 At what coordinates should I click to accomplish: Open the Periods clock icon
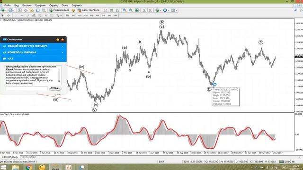[165, 10]
